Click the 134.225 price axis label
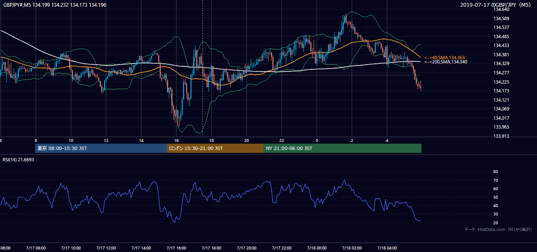The image size is (537, 252). [x=502, y=82]
